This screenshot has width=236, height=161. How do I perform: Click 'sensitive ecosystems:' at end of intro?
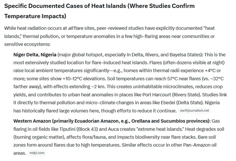[x=27, y=44]
